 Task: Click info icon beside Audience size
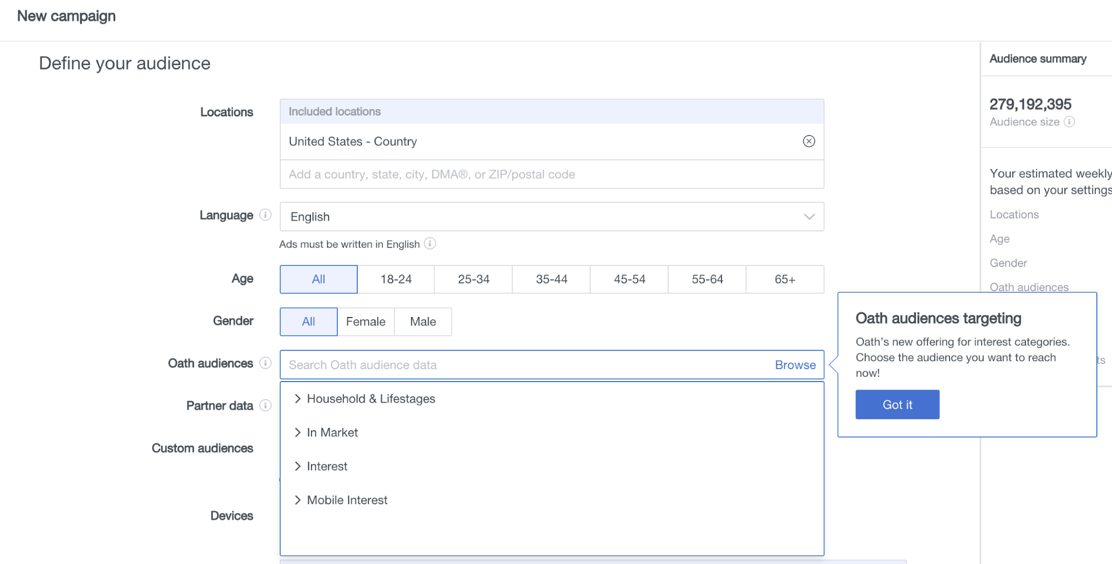click(1069, 122)
